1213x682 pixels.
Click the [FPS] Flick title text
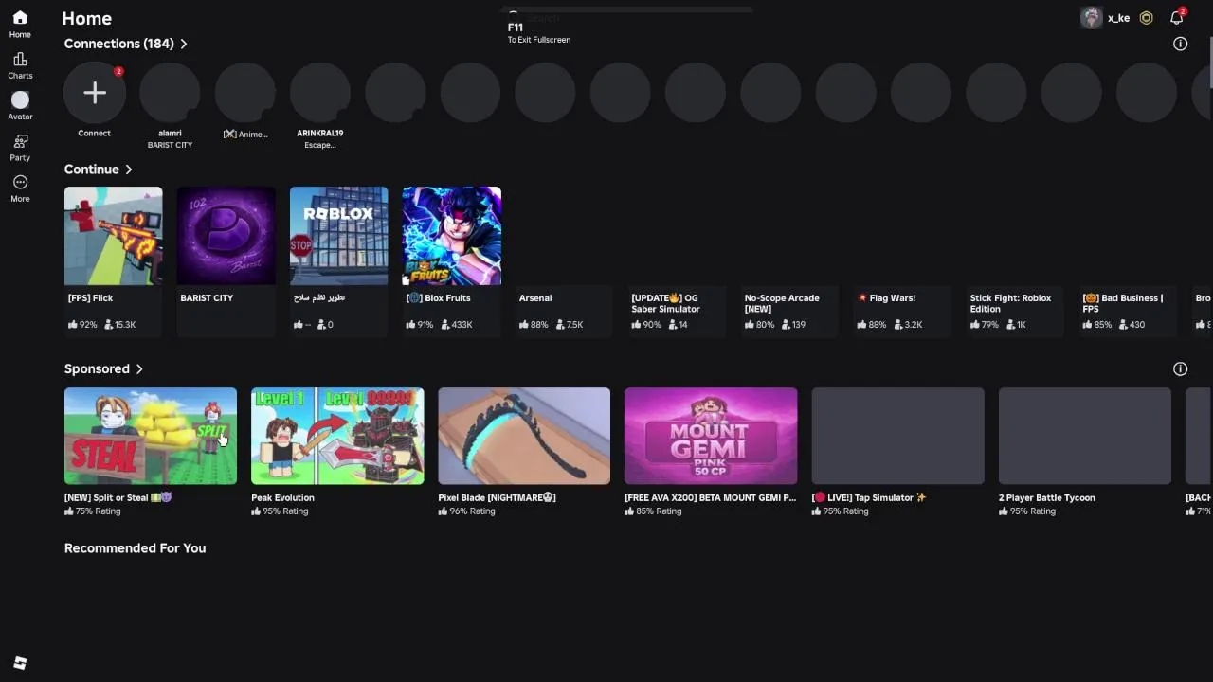[90, 298]
